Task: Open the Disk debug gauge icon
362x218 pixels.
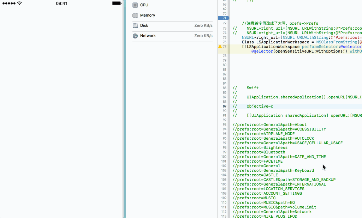Action: tap(135, 26)
